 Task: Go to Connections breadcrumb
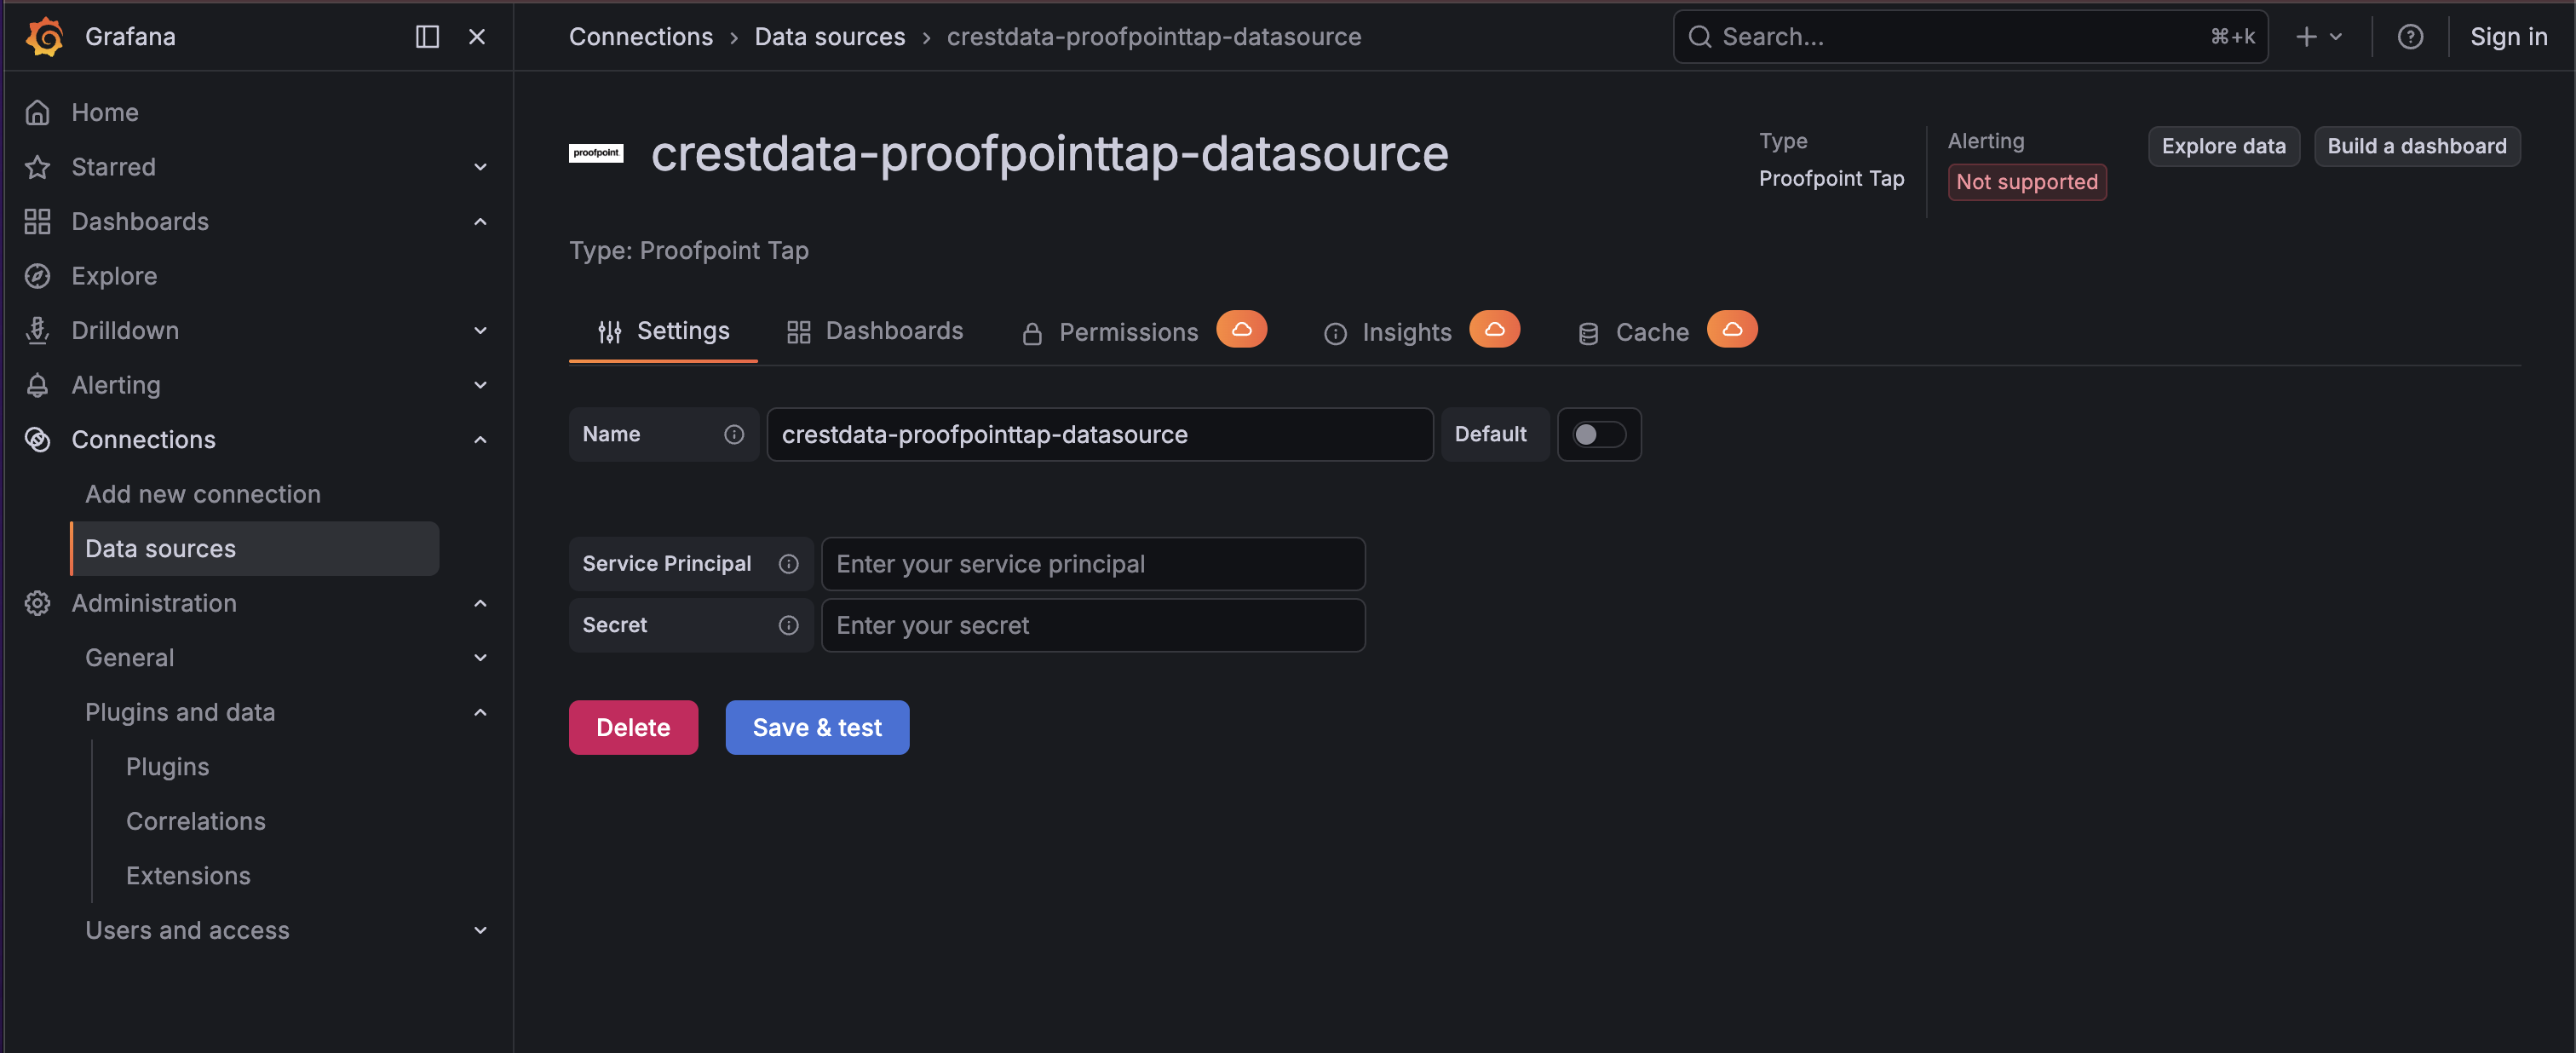tap(640, 36)
